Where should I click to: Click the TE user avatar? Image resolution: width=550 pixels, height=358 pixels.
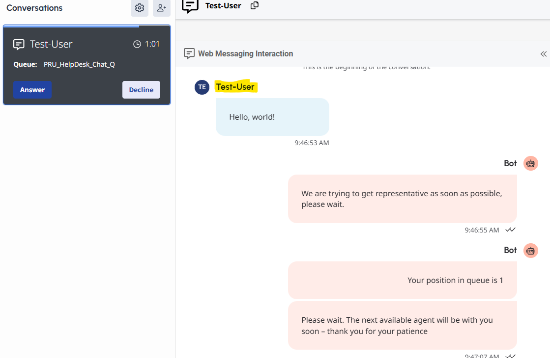coord(202,87)
